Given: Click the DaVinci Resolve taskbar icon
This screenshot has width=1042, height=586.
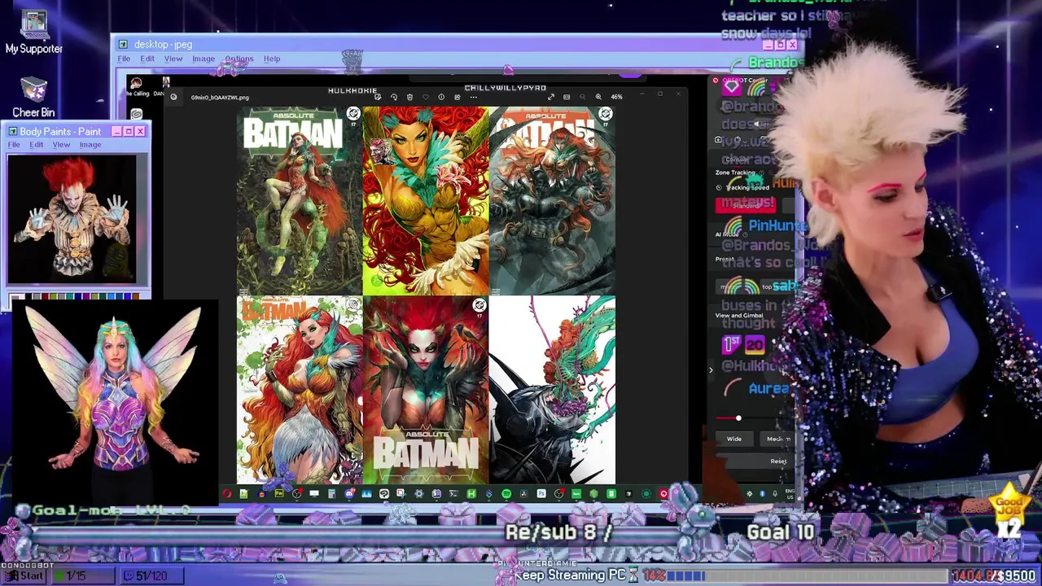Looking at the screenshot, I should [523, 494].
